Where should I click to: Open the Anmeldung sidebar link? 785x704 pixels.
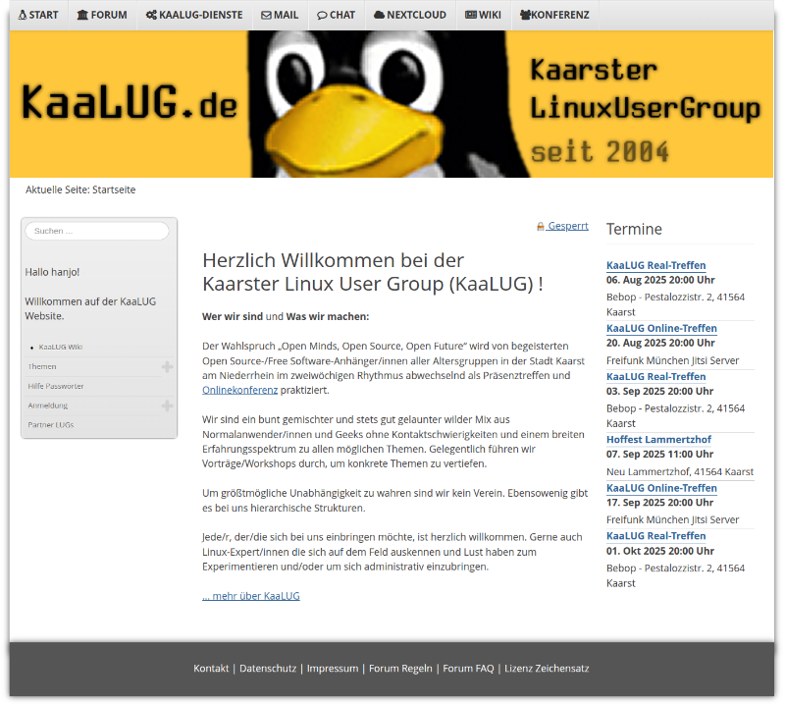[47, 406]
